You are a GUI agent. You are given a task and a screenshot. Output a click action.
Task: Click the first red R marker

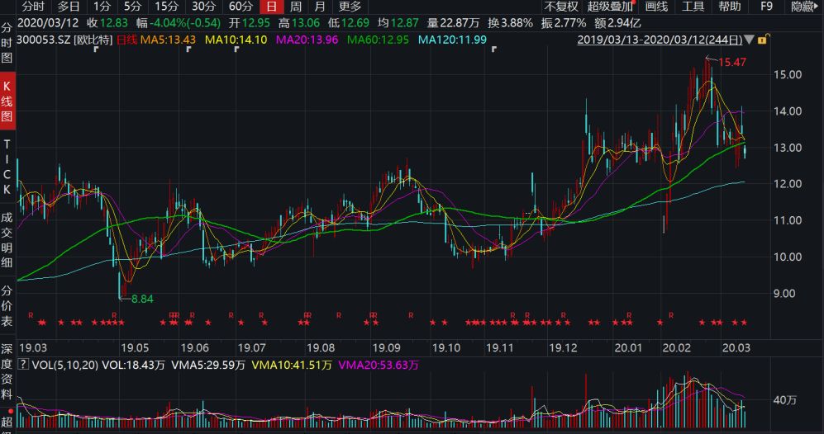31,314
